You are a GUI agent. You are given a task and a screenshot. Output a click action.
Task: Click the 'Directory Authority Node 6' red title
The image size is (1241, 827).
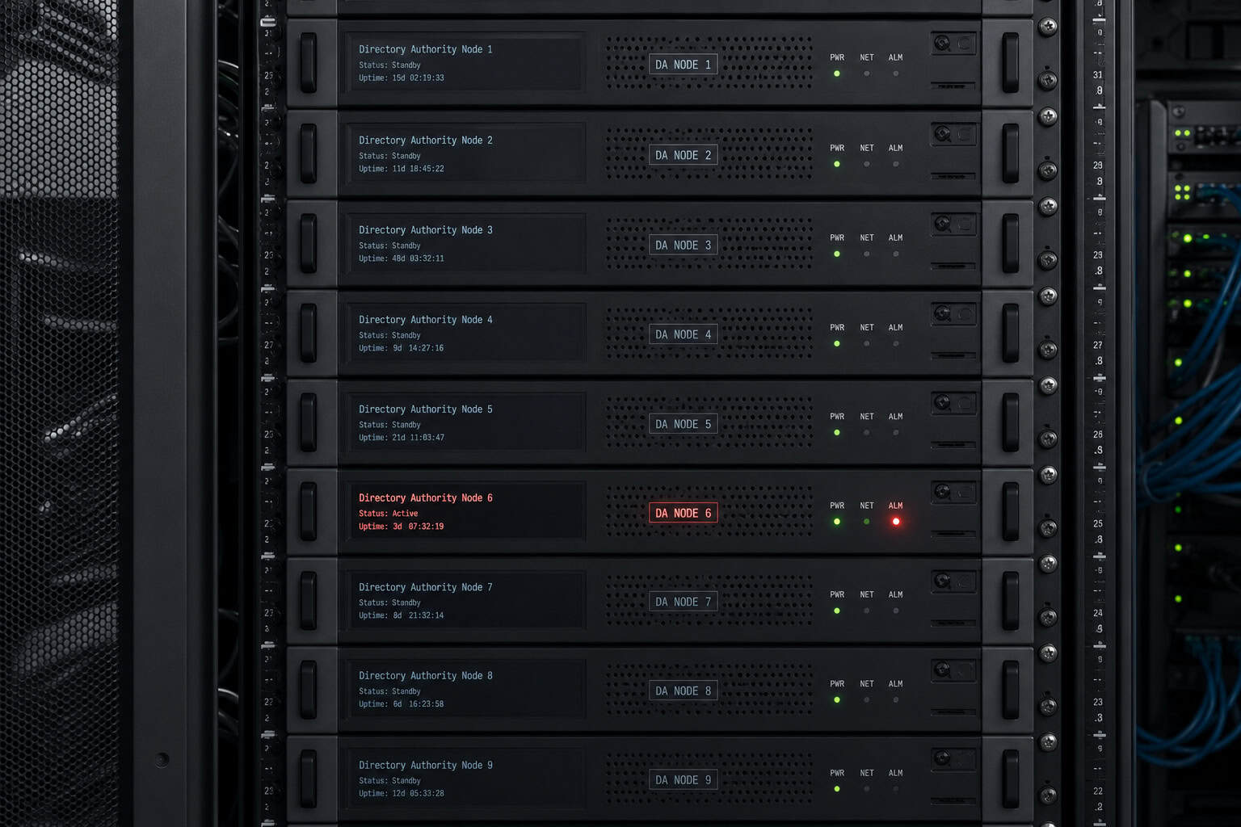tap(426, 498)
